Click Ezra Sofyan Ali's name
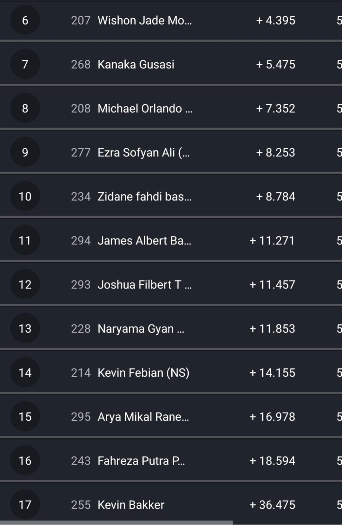 (x=143, y=153)
